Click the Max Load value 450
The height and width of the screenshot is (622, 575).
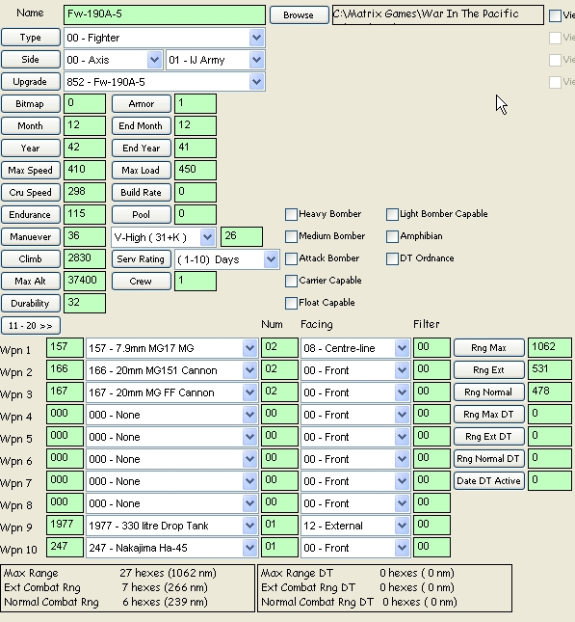tap(196, 170)
